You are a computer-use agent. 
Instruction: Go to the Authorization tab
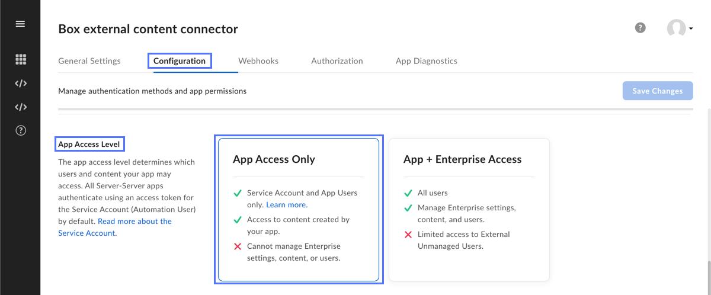(337, 61)
